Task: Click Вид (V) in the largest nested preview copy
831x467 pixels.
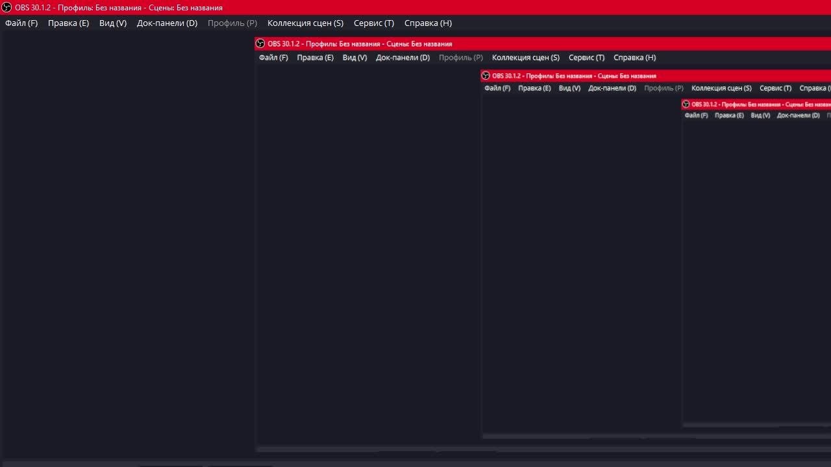Action: [x=354, y=58]
